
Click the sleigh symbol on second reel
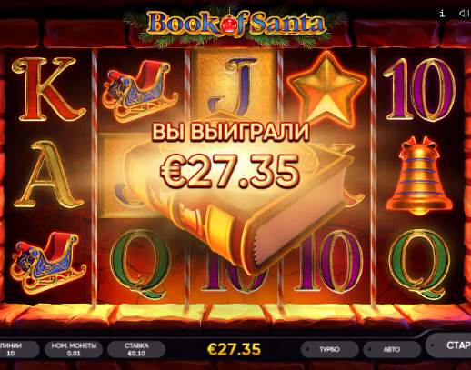[x=140, y=90]
